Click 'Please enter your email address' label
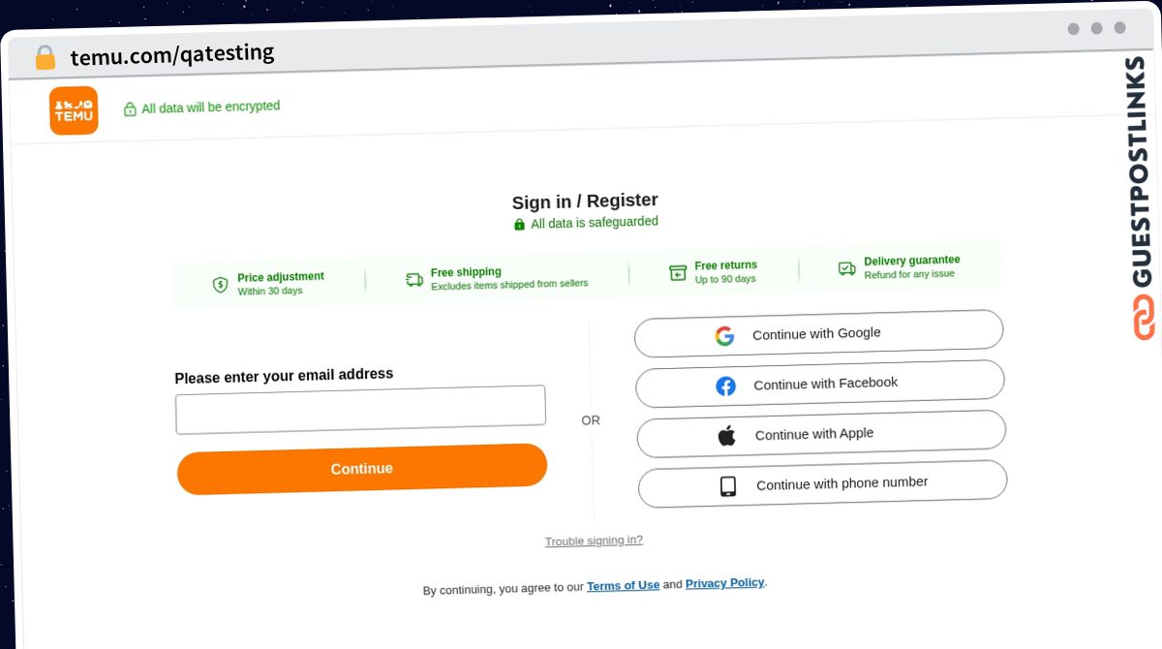 pos(284,376)
